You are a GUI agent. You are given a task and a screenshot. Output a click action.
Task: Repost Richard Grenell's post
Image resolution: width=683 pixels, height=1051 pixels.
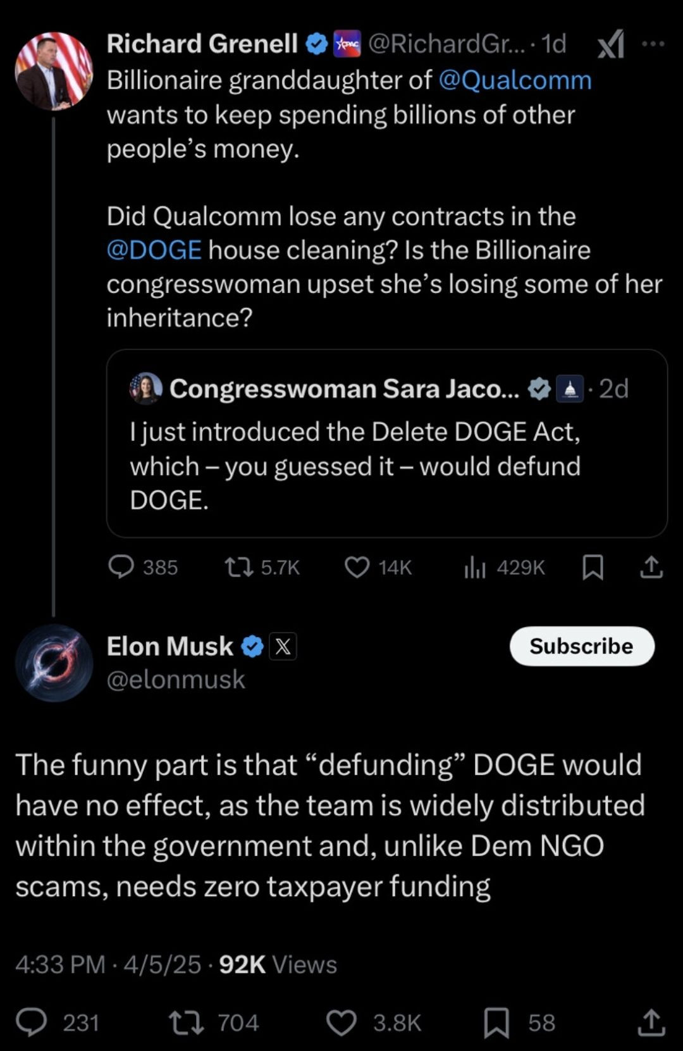click(239, 567)
